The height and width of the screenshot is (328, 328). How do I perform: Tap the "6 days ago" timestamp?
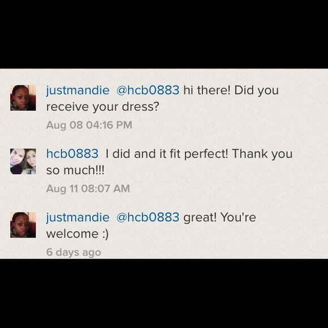tap(74, 252)
